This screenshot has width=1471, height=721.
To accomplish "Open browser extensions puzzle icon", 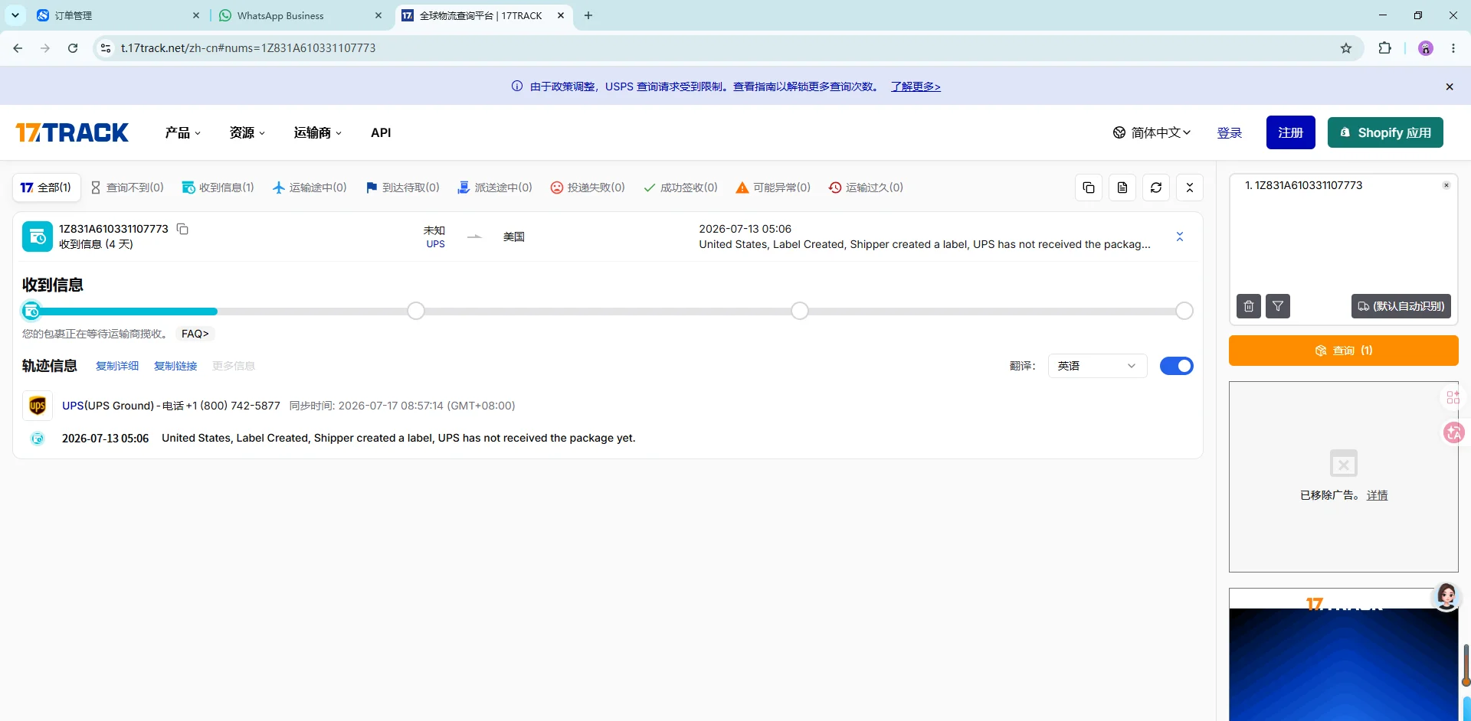I will (x=1384, y=48).
